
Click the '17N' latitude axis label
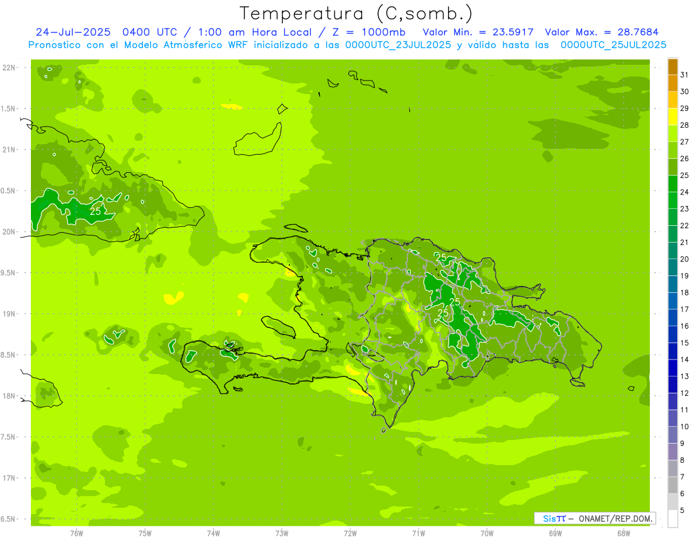click(9, 478)
